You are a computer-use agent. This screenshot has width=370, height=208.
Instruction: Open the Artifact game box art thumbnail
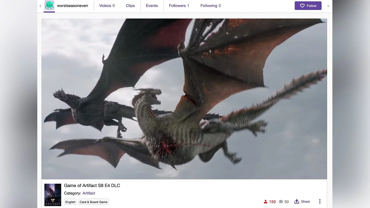point(53,195)
